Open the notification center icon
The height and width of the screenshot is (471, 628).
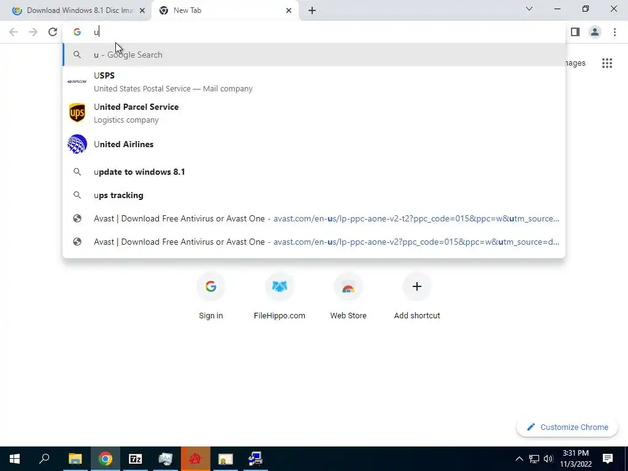(608, 459)
